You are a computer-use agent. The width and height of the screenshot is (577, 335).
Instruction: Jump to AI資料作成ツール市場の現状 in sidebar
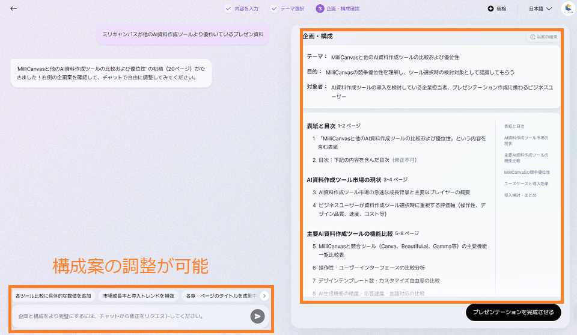(527, 141)
